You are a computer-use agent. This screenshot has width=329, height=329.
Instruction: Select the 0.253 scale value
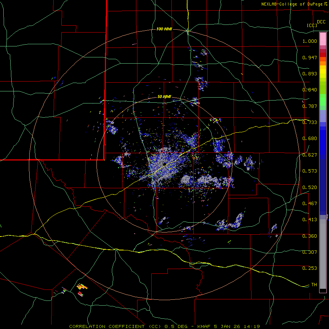(310, 268)
